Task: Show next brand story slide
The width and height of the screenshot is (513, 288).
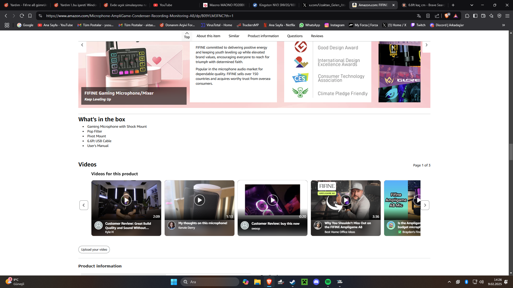Action: [x=426, y=45]
